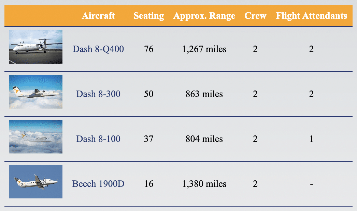Screen dimensions: 357x211
Task: Select the 1,380 miles range cell
Action: pyautogui.click(x=204, y=184)
